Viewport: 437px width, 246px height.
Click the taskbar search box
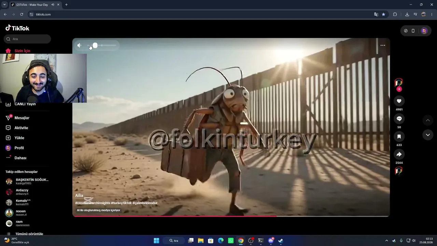(x=174, y=241)
